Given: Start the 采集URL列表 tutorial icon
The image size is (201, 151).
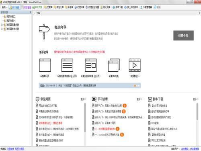Looking at the screenshot, I should (114, 65).
